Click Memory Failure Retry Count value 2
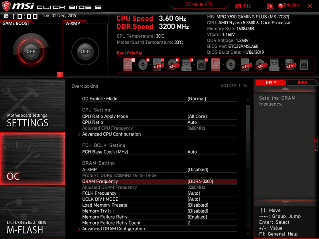The image size is (319, 239). (x=189, y=223)
